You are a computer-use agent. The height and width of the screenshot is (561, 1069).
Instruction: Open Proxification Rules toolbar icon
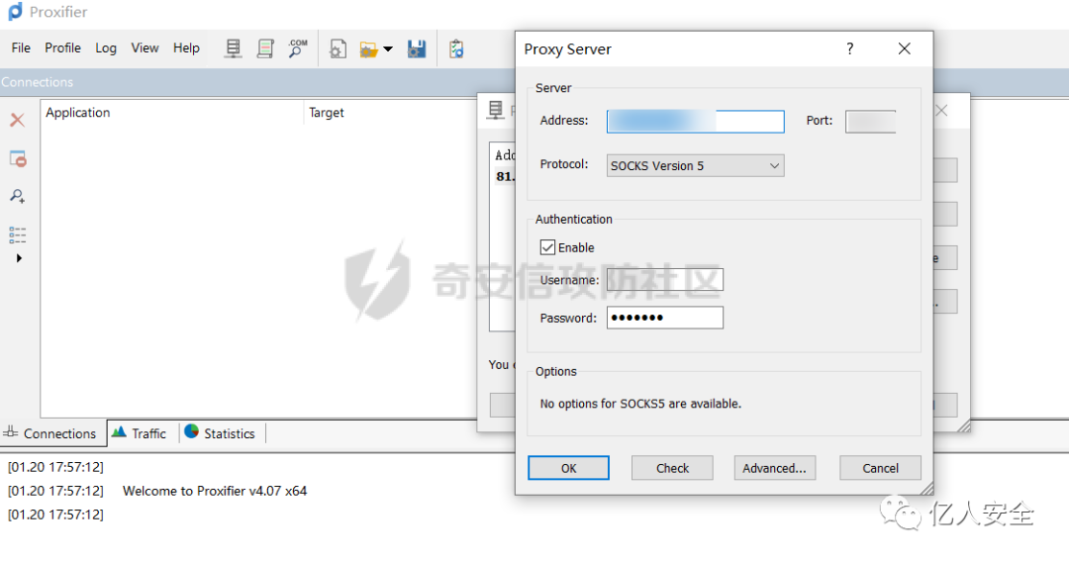(265, 48)
